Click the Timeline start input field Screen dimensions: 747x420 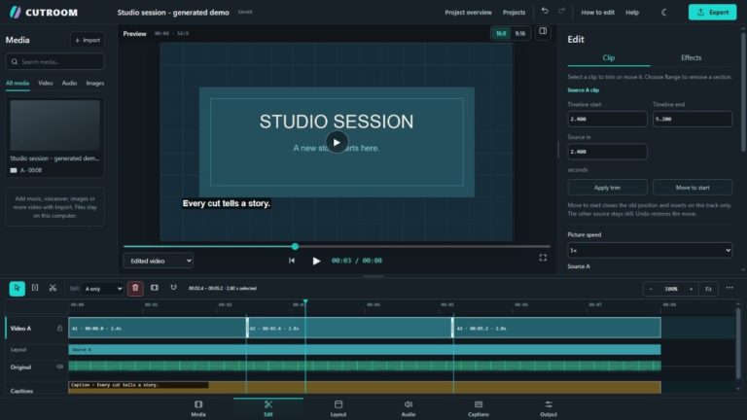coord(607,119)
